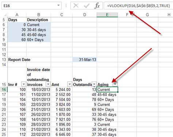Select row 13 header

click(4, 60)
